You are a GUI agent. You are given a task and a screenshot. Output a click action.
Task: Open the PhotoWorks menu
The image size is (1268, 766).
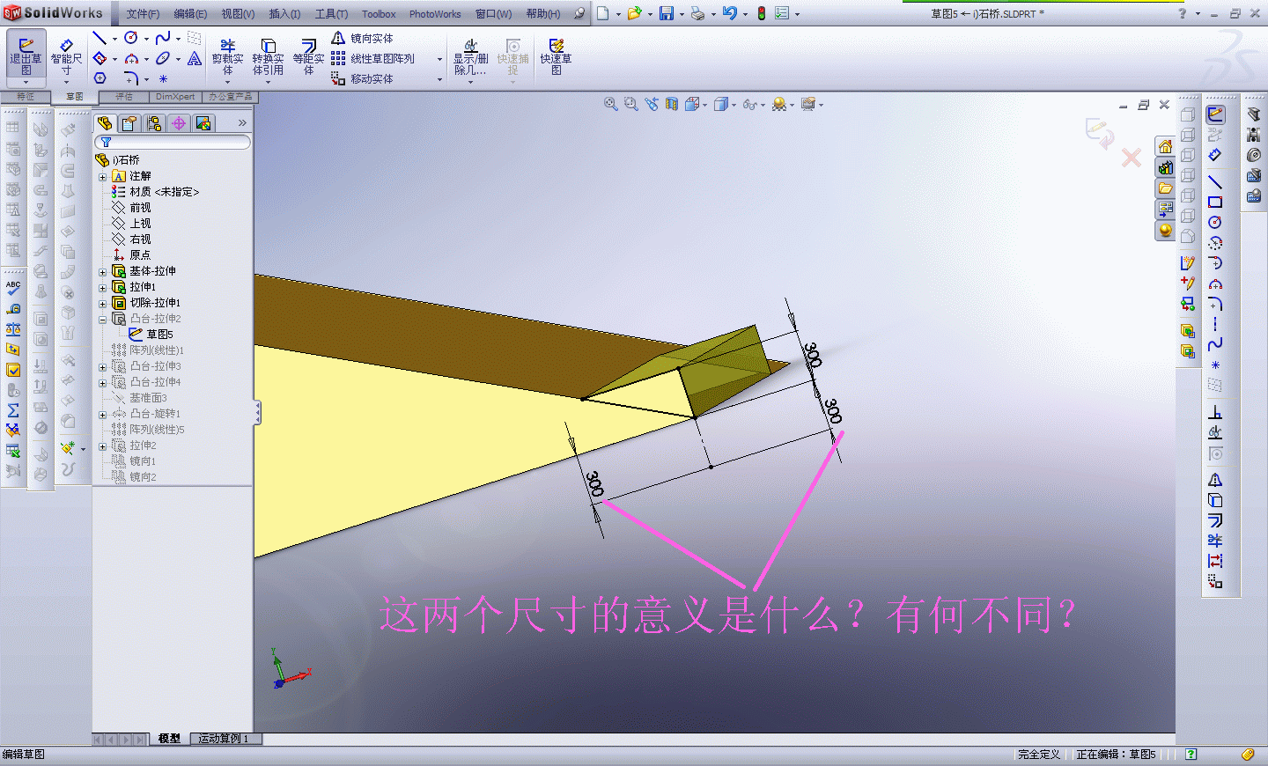(435, 14)
